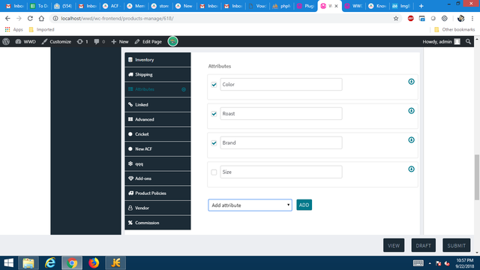480x270 pixels.
Task: Open the Imported bookmarks folder
Action: click(41, 29)
